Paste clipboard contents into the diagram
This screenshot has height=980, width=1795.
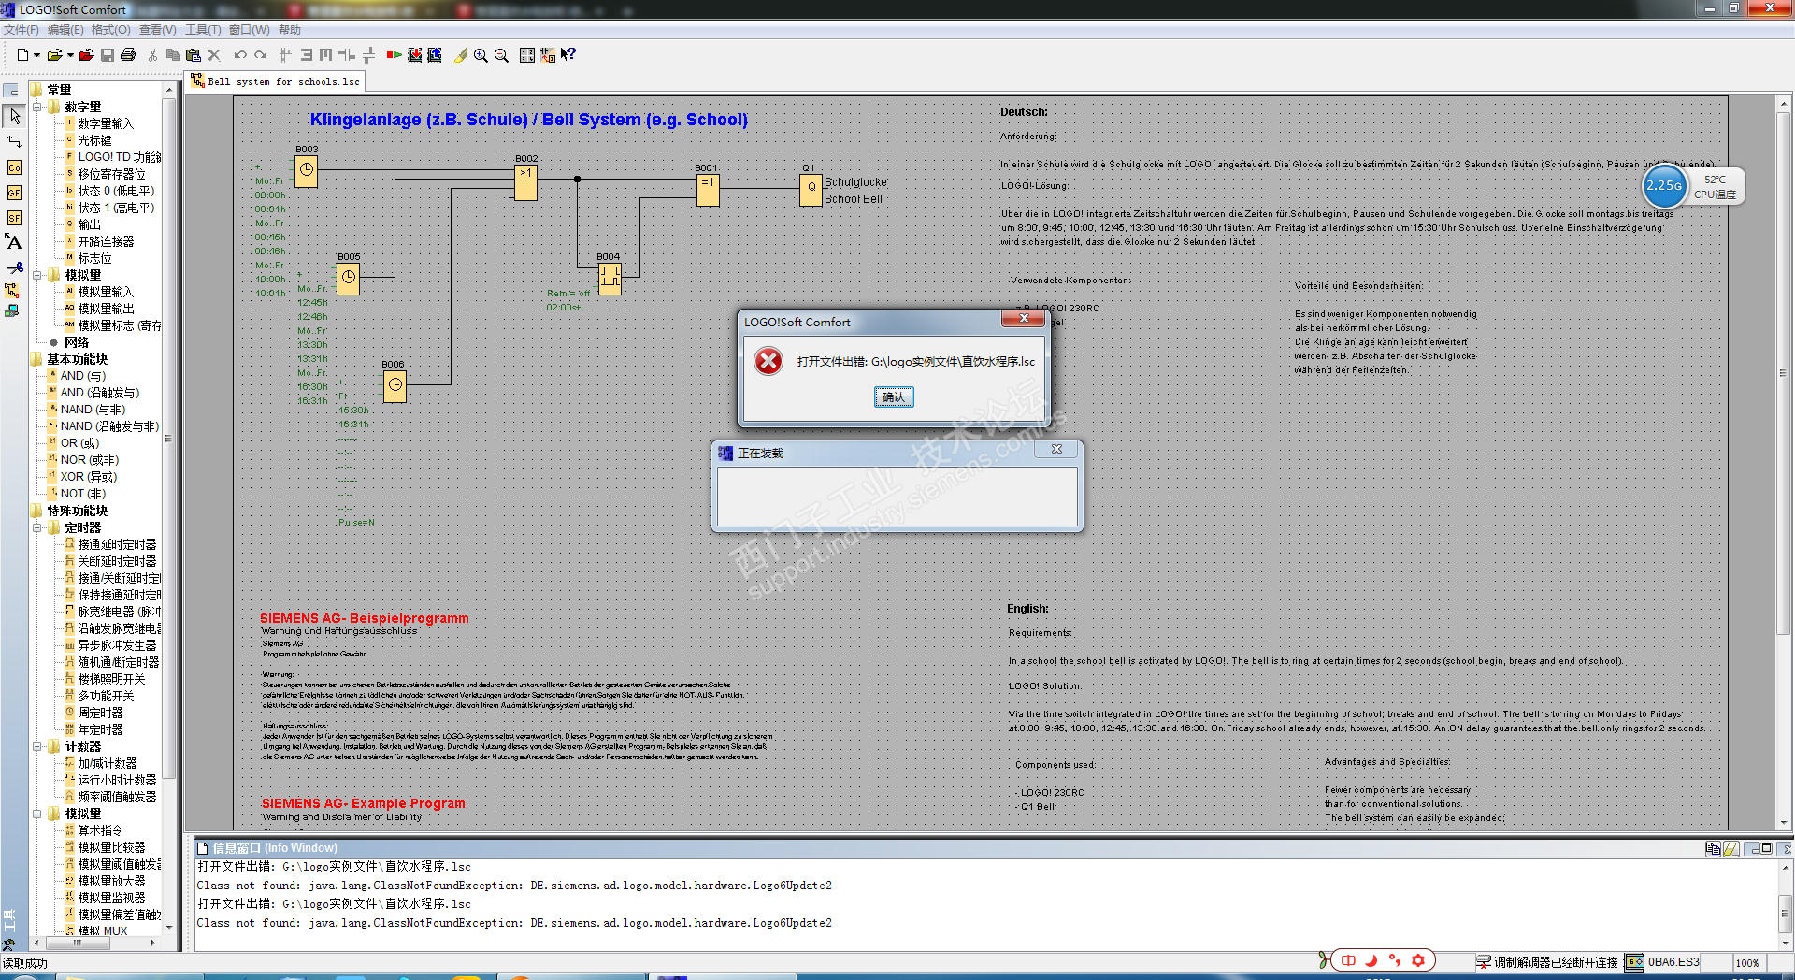194,55
